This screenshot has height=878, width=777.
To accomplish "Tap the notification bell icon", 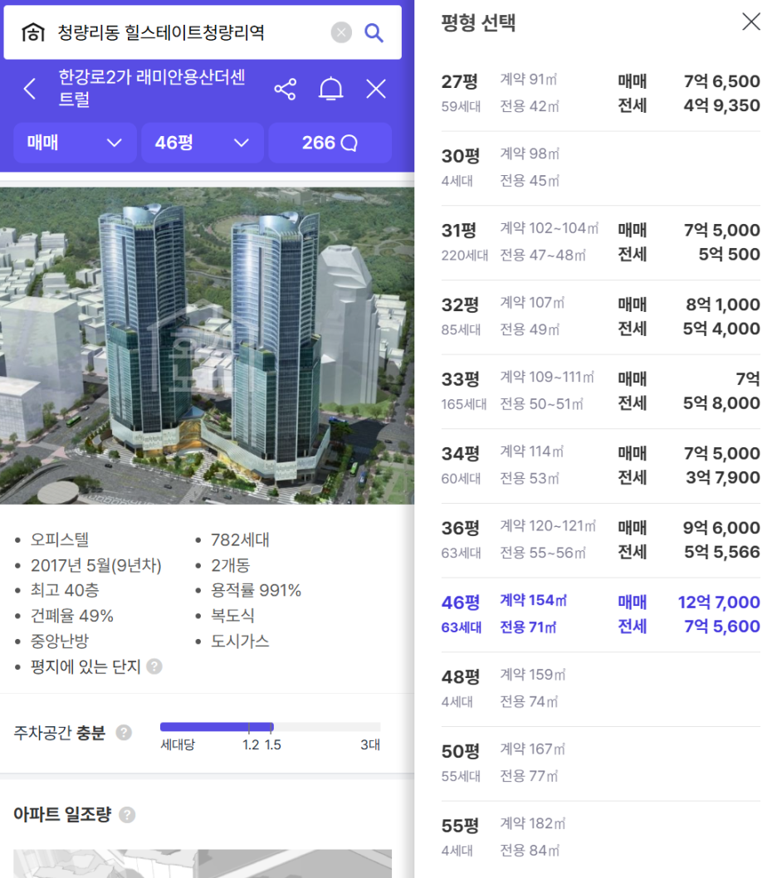I will 330,89.
